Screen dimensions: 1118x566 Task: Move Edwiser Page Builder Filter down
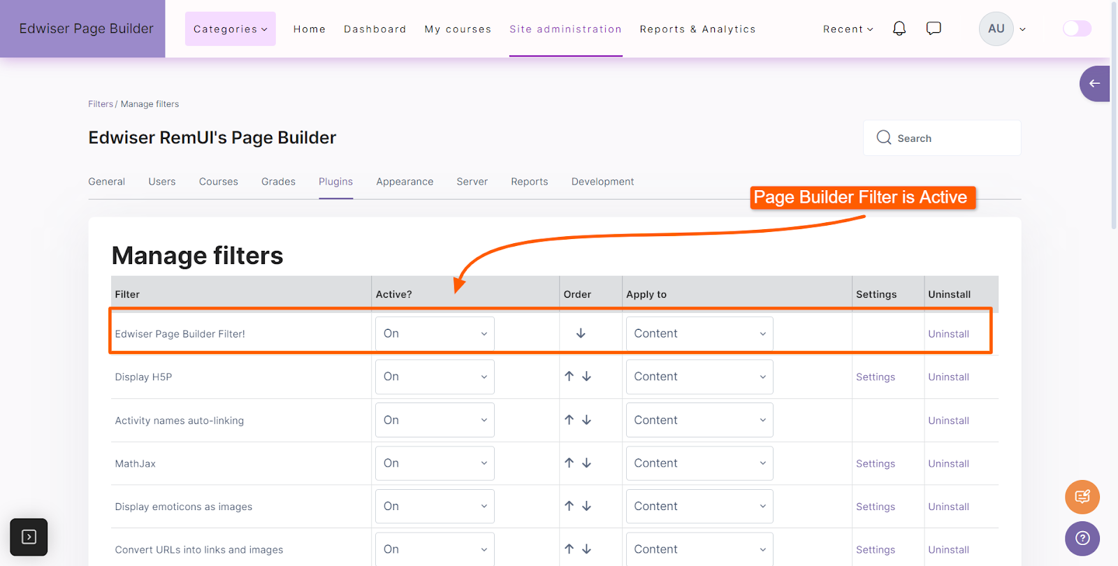(581, 333)
